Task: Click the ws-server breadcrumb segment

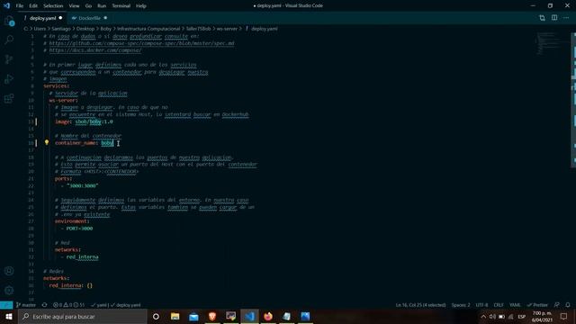Action: [x=227, y=29]
